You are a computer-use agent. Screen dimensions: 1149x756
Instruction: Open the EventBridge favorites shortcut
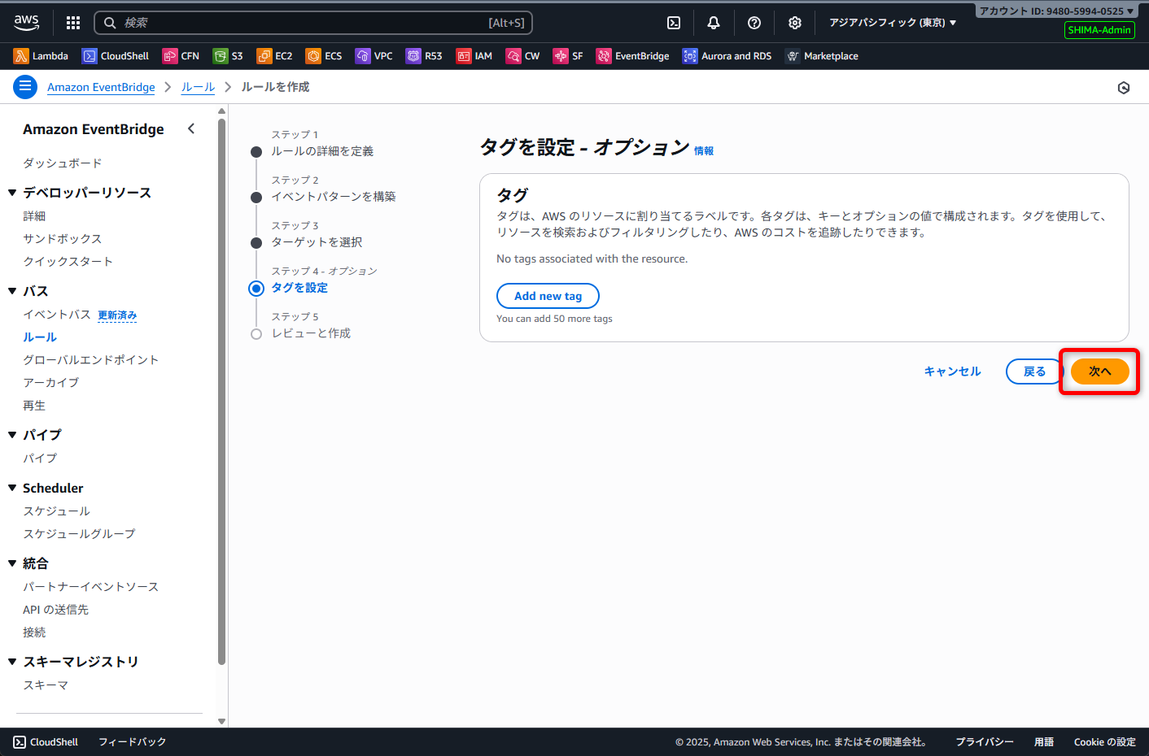[632, 56]
